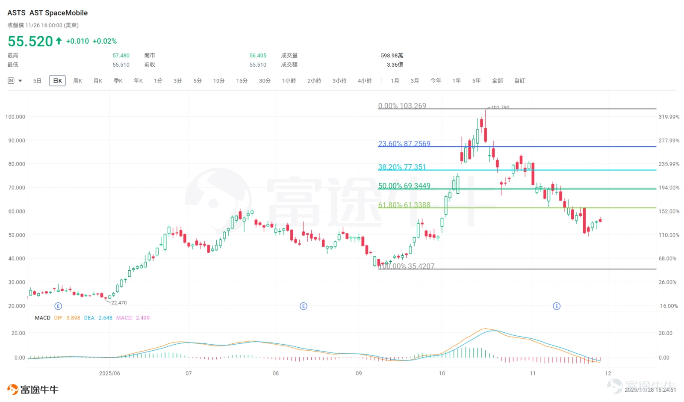The height and width of the screenshot is (402, 684).
Task: Click the 最高 57.480 value
Action: [121, 56]
